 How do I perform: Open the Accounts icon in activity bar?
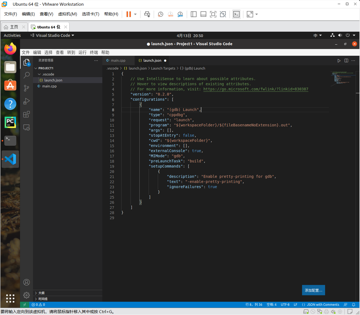(27, 282)
